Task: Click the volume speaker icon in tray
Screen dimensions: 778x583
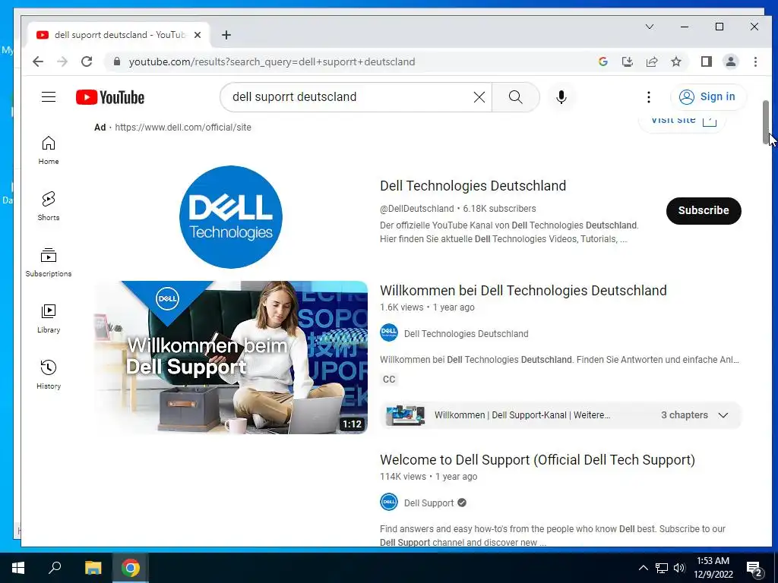Action: (679, 568)
